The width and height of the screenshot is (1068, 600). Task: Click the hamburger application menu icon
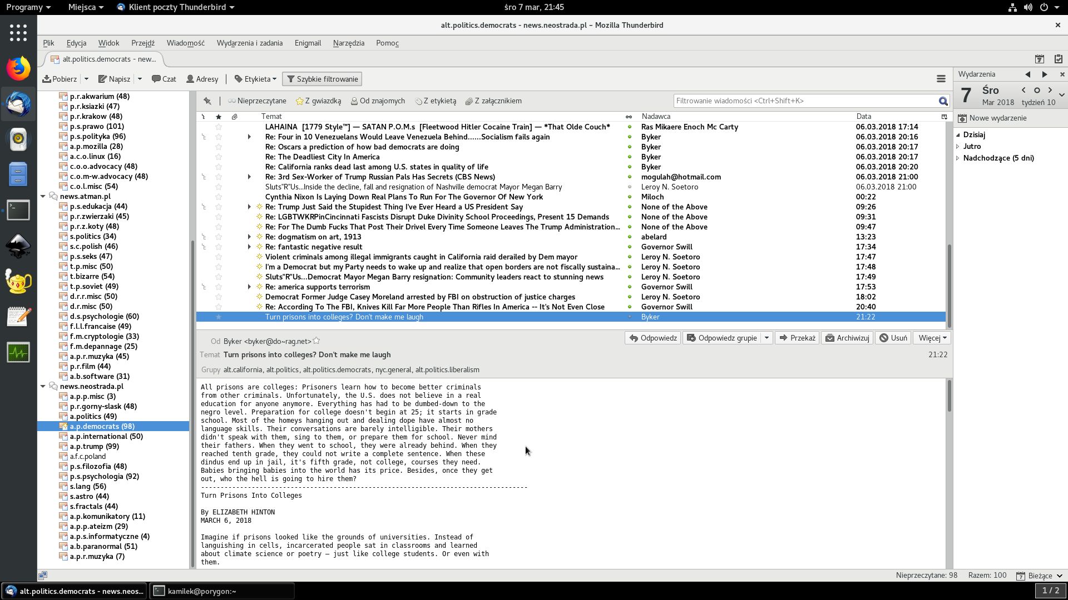pyautogui.click(x=941, y=79)
